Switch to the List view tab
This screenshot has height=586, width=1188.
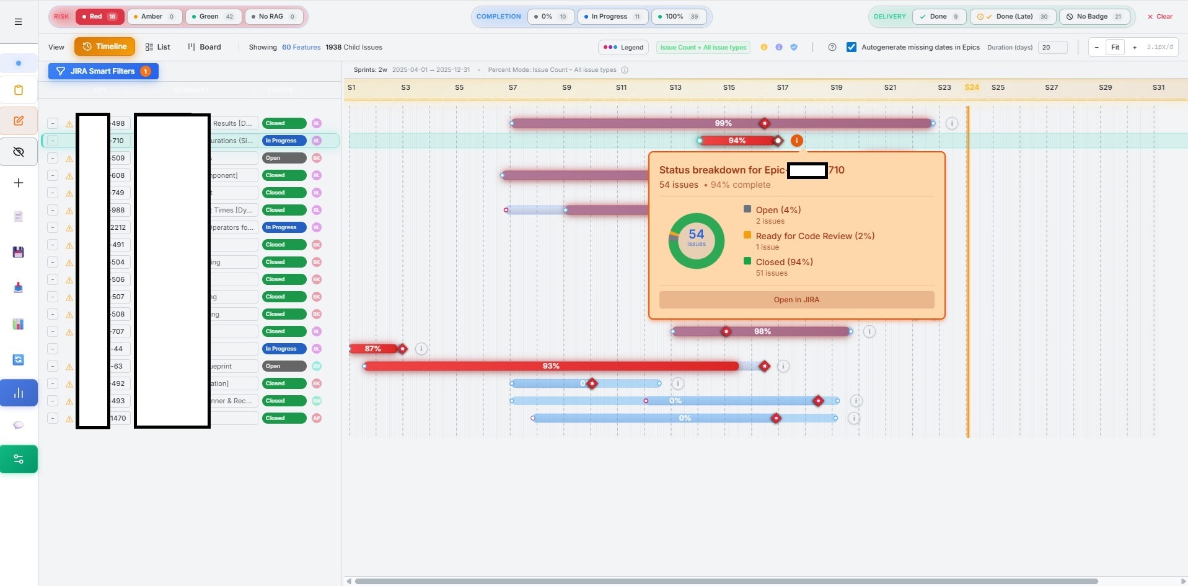(x=157, y=46)
